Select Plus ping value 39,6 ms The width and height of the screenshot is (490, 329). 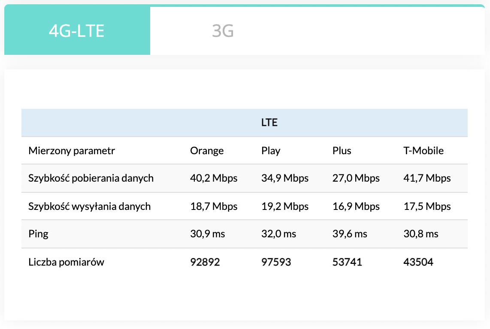(350, 234)
